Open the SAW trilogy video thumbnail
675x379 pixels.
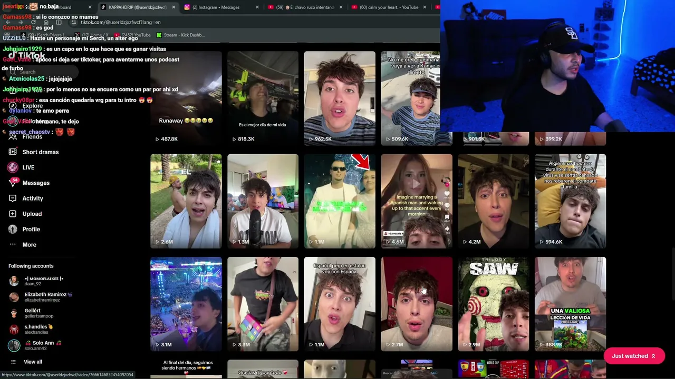494,304
